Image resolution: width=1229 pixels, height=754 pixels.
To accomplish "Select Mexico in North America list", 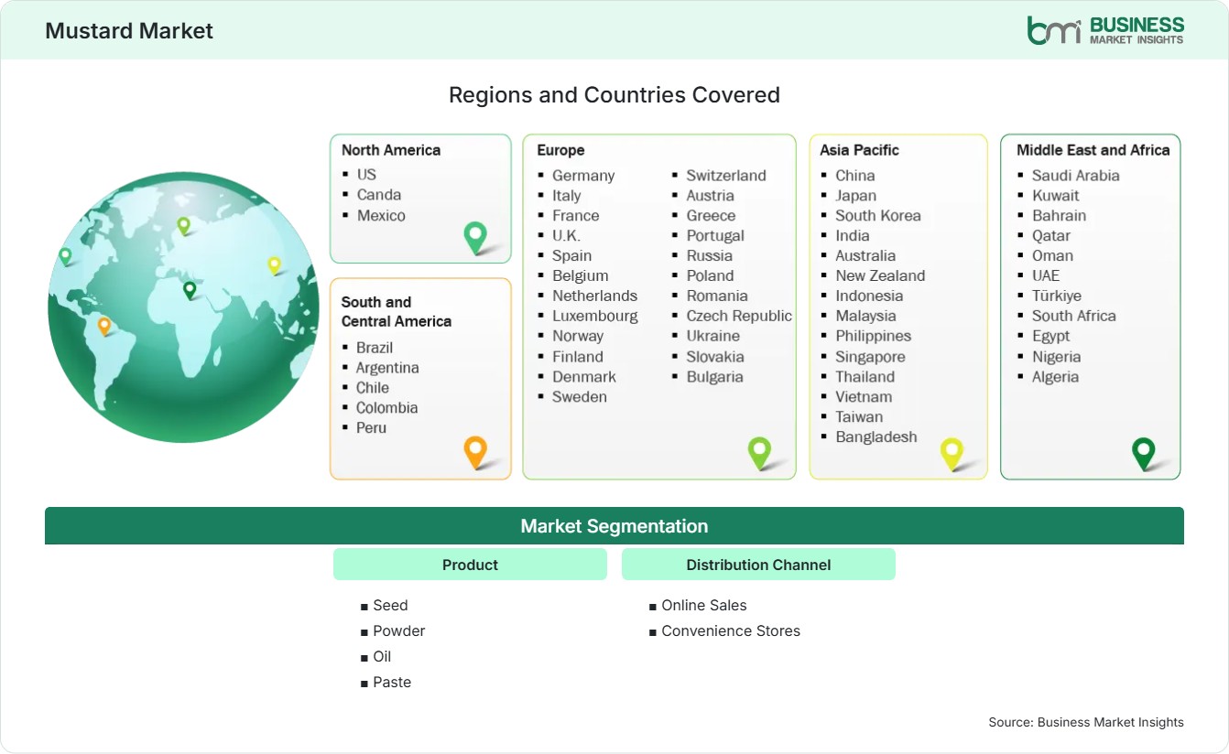I will [x=381, y=215].
